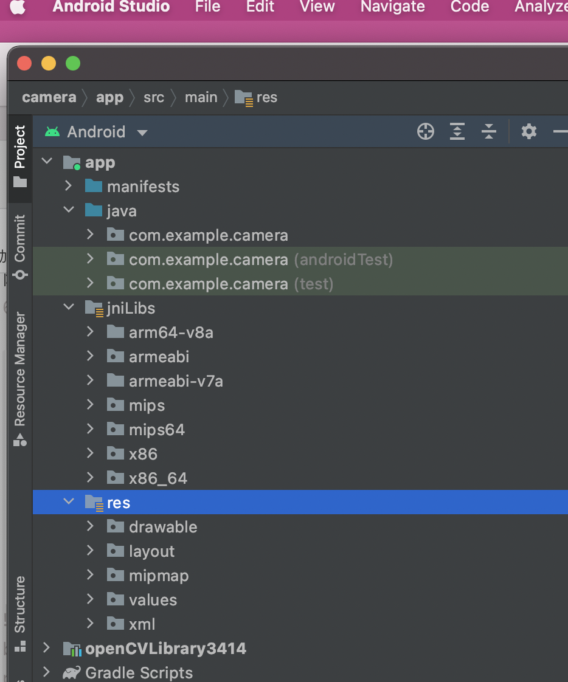Expand com.example.camera (androidTest) package

[x=90, y=259]
